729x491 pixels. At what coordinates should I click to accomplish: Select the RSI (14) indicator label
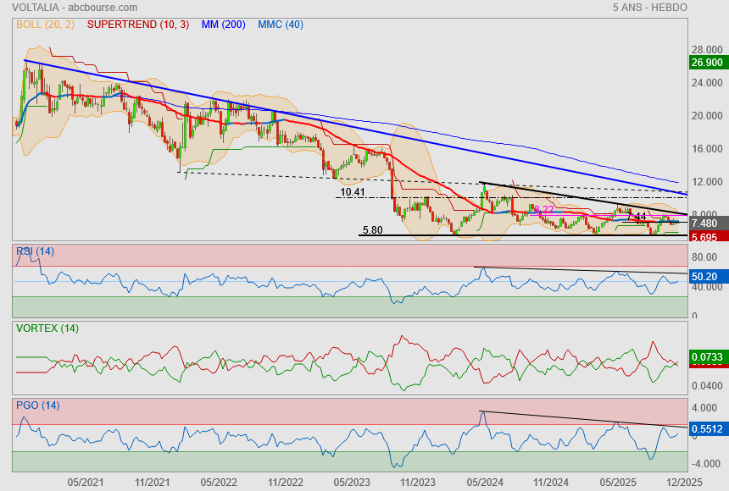(35, 251)
